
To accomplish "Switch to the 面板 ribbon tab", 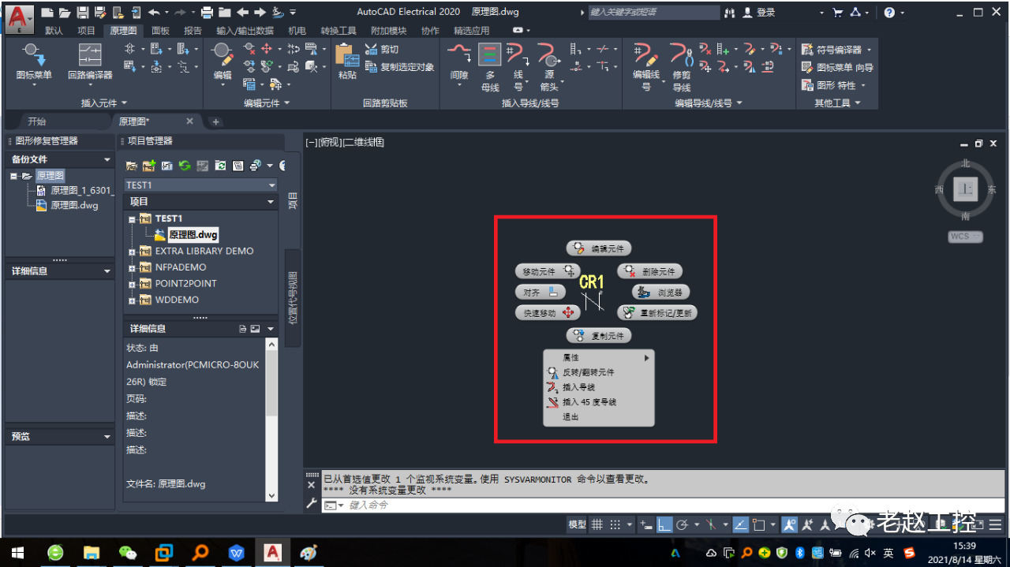I will (160, 31).
